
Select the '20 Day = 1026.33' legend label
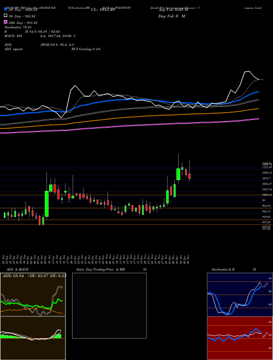coord(23,10)
